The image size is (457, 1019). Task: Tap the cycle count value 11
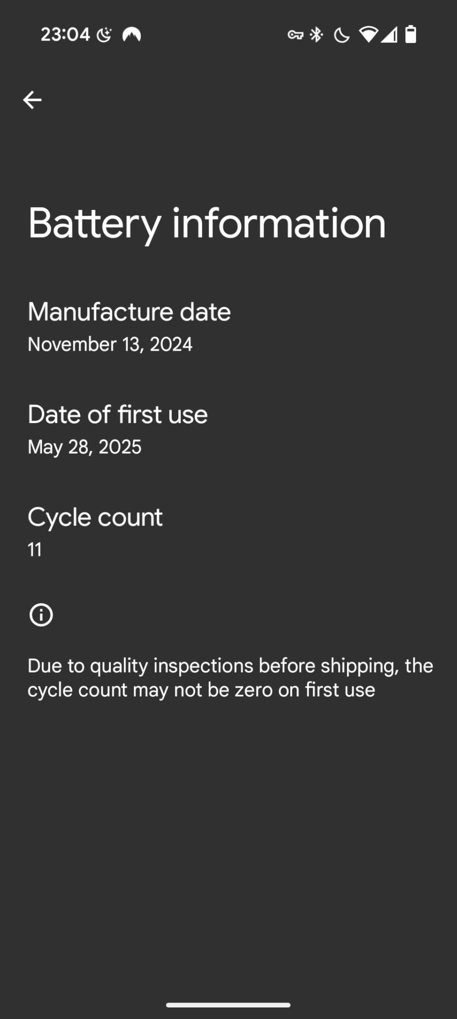pos(35,550)
